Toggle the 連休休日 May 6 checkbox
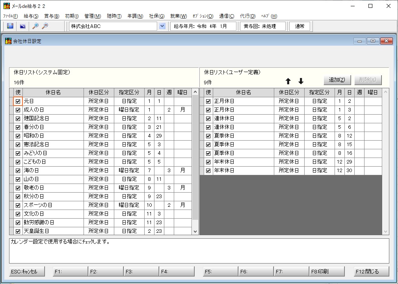Screen dimensions: 398x284 pos(208,127)
